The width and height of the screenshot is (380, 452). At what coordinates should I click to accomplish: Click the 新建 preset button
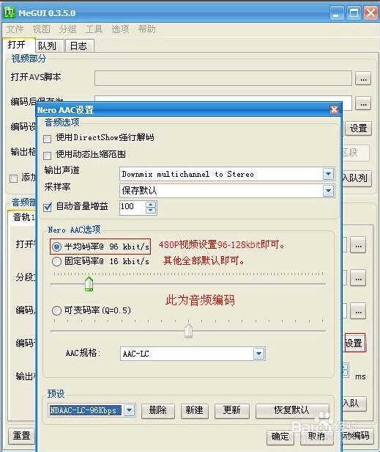click(194, 410)
